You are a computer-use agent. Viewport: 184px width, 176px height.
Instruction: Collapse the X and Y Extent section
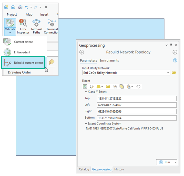86,92
